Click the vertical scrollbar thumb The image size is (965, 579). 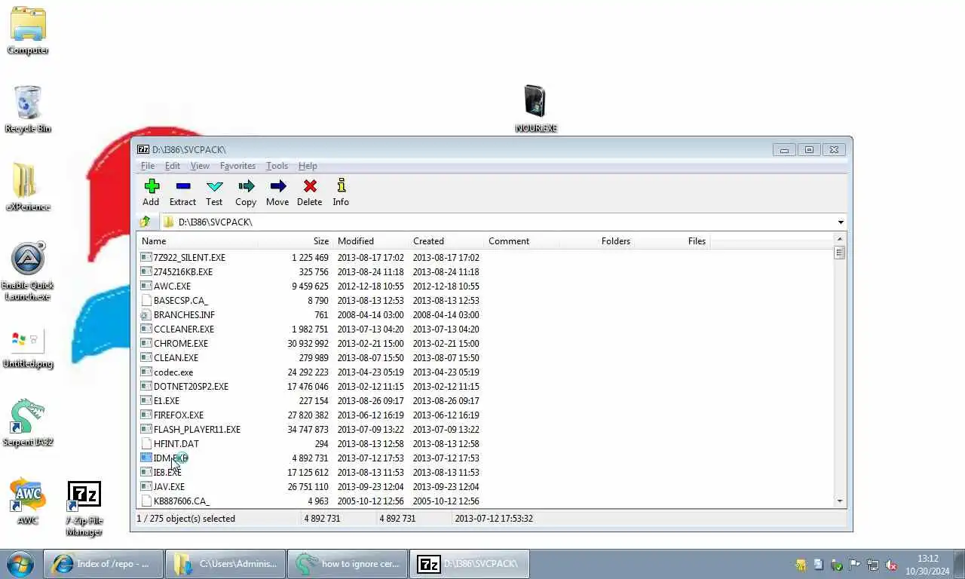coord(840,253)
